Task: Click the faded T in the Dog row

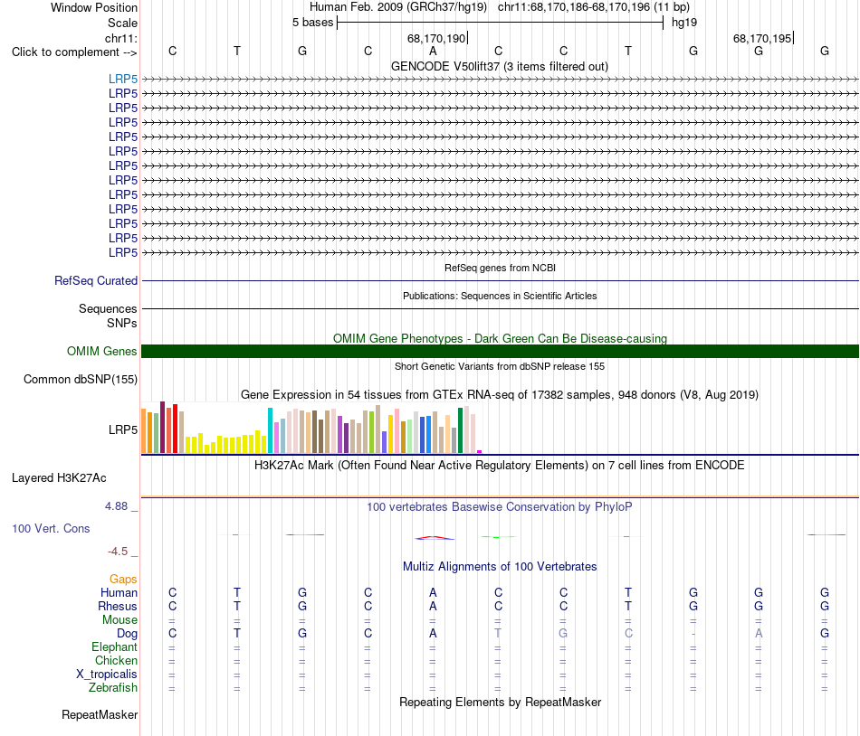Action: click(x=498, y=633)
